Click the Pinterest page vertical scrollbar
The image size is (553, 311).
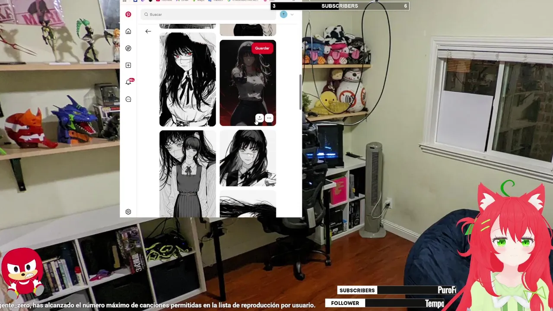click(x=300, y=92)
